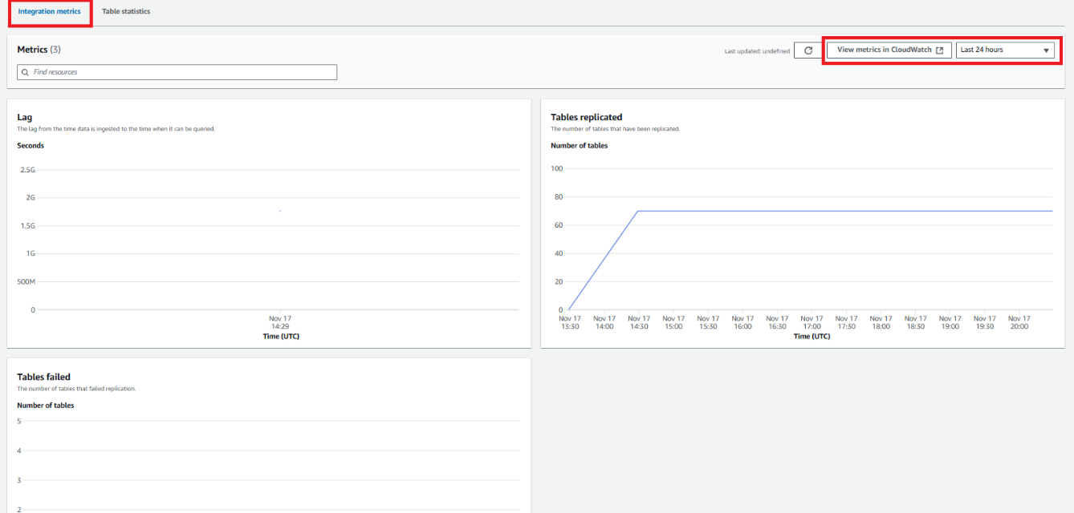Viewport: 1074px width, 513px height.
Task: Click the Nov 17 14:29 label on Lag chart
Action: pos(279,322)
